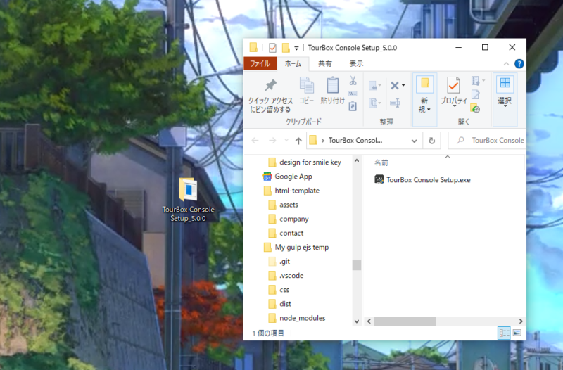Select .vscode folder in tree
The width and height of the screenshot is (563, 370).
point(286,276)
